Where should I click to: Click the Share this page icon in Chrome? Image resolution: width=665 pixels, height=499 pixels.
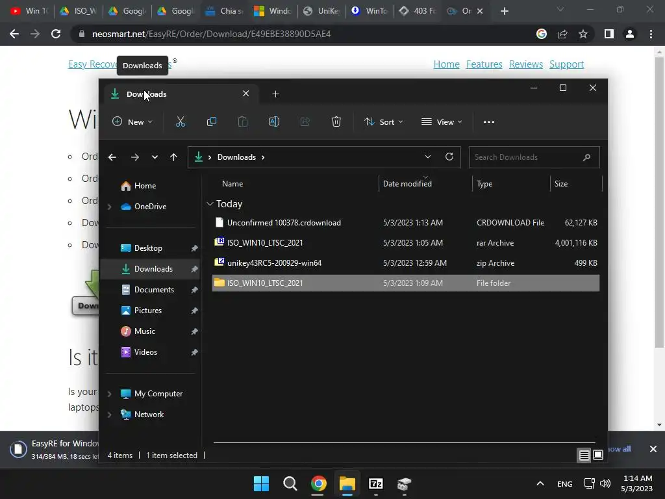tap(562, 34)
